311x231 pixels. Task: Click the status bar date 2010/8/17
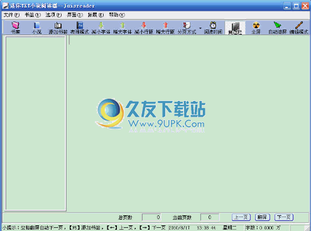point(179,228)
